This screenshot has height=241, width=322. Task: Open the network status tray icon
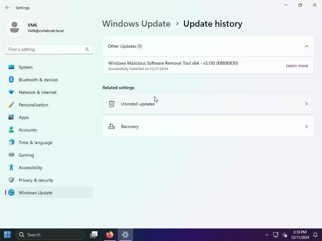tap(275, 235)
